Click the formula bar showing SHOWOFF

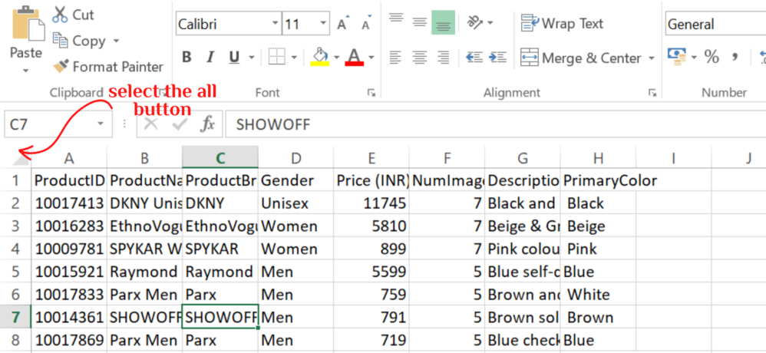(494, 124)
